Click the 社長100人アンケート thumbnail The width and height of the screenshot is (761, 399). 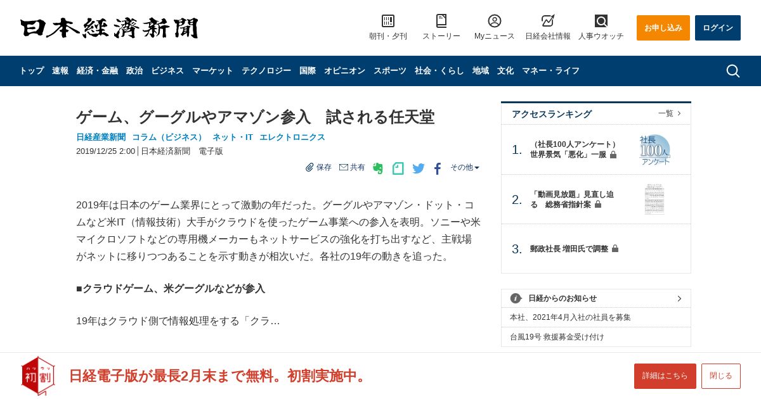pos(654,150)
